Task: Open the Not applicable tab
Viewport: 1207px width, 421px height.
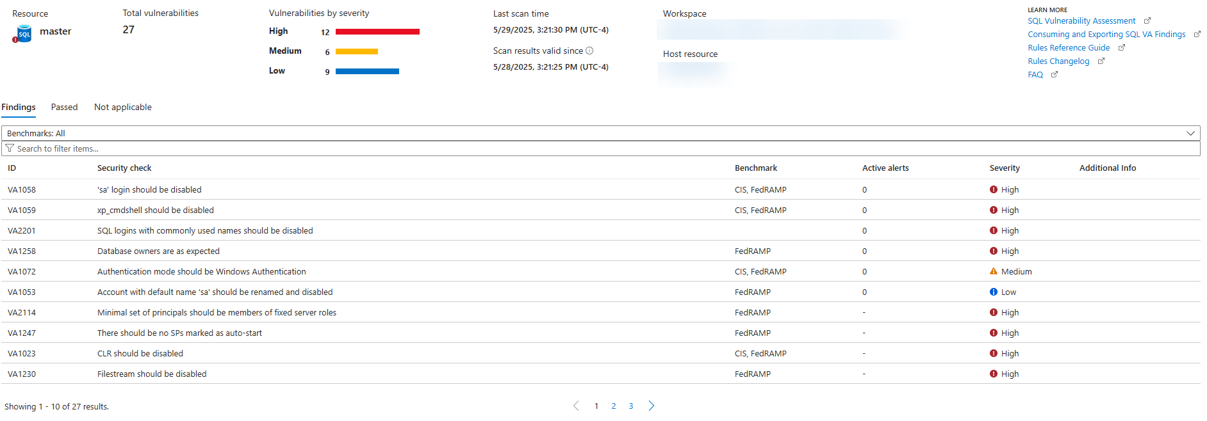Action: pyautogui.click(x=123, y=107)
